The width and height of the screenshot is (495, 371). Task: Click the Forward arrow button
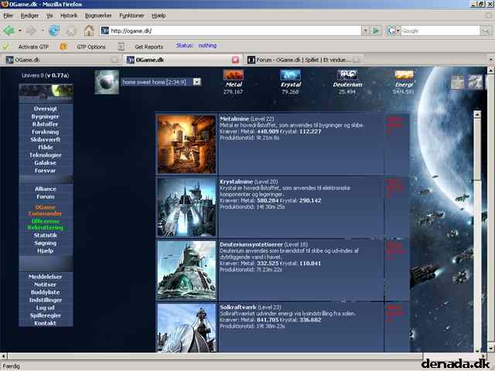click(x=31, y=31)
